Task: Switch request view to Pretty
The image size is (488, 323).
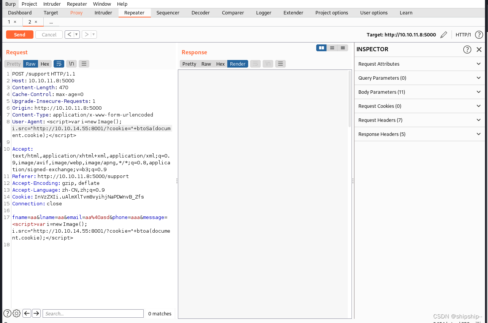Action: [x=14, y=64]
